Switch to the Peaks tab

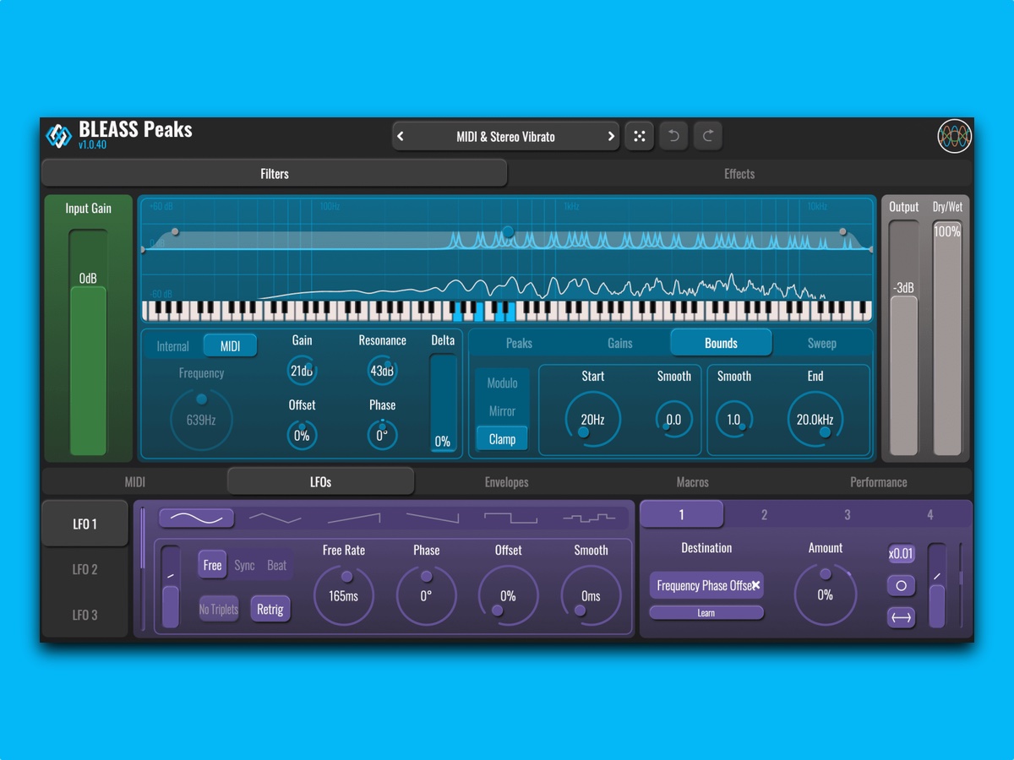(x=519, y=343)
